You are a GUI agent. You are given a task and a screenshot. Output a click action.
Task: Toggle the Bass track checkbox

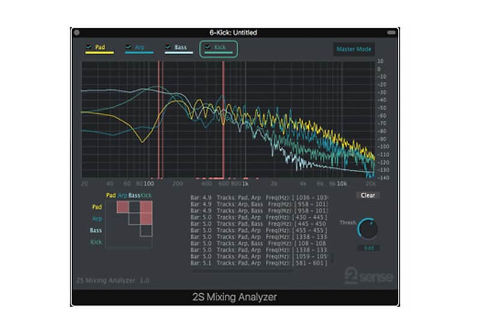(x=168, y=47)
